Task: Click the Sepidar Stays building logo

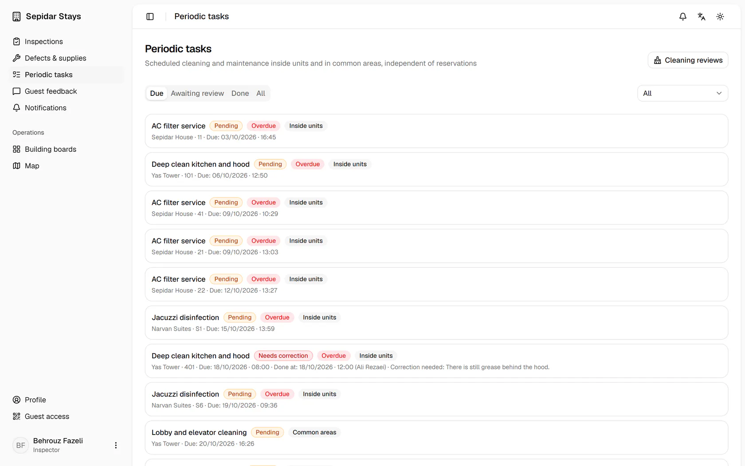Action: pos(16,16)
